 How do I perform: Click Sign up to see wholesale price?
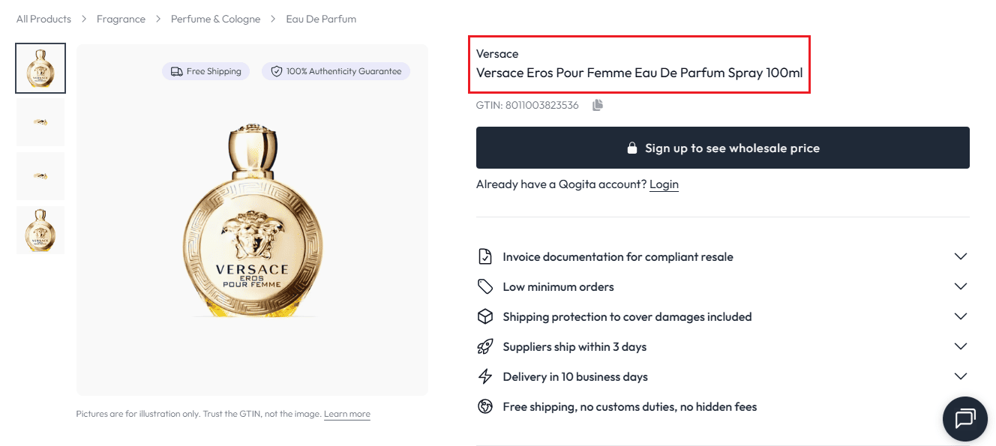(x=722, y=148)
